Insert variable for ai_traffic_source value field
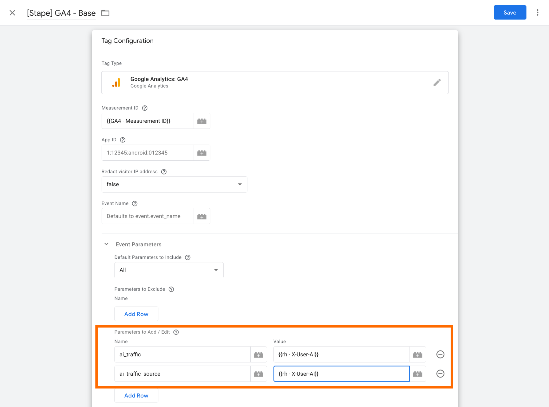549x407 pixels. pos(418,374)
